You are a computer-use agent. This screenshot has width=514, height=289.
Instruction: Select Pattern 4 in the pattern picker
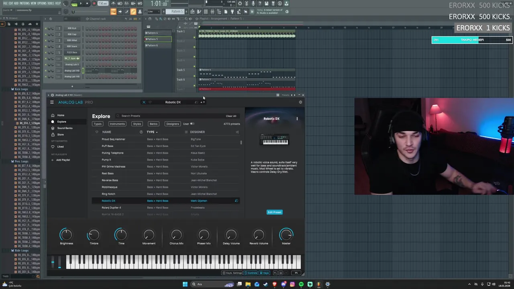[x=158, y=33]
